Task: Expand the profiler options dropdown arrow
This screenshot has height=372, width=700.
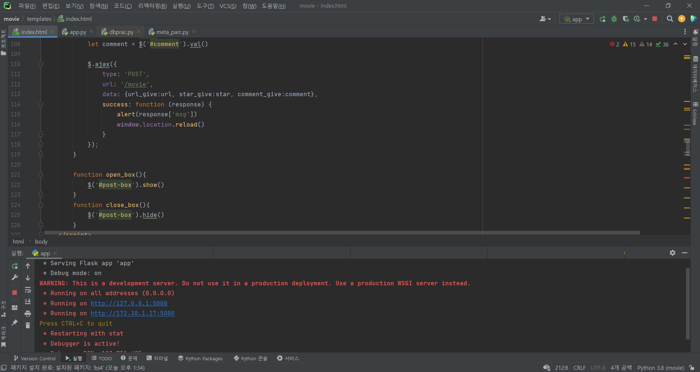Action: point(646,19)
